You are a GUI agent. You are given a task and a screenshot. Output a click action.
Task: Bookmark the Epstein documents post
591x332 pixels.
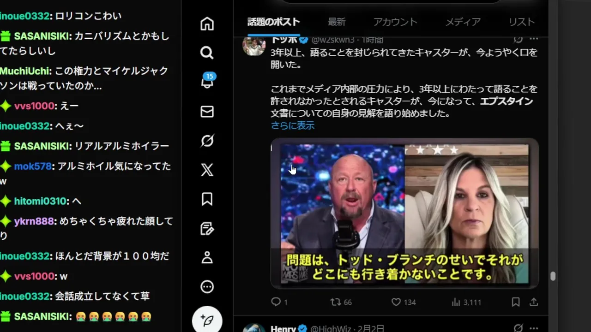516,302
